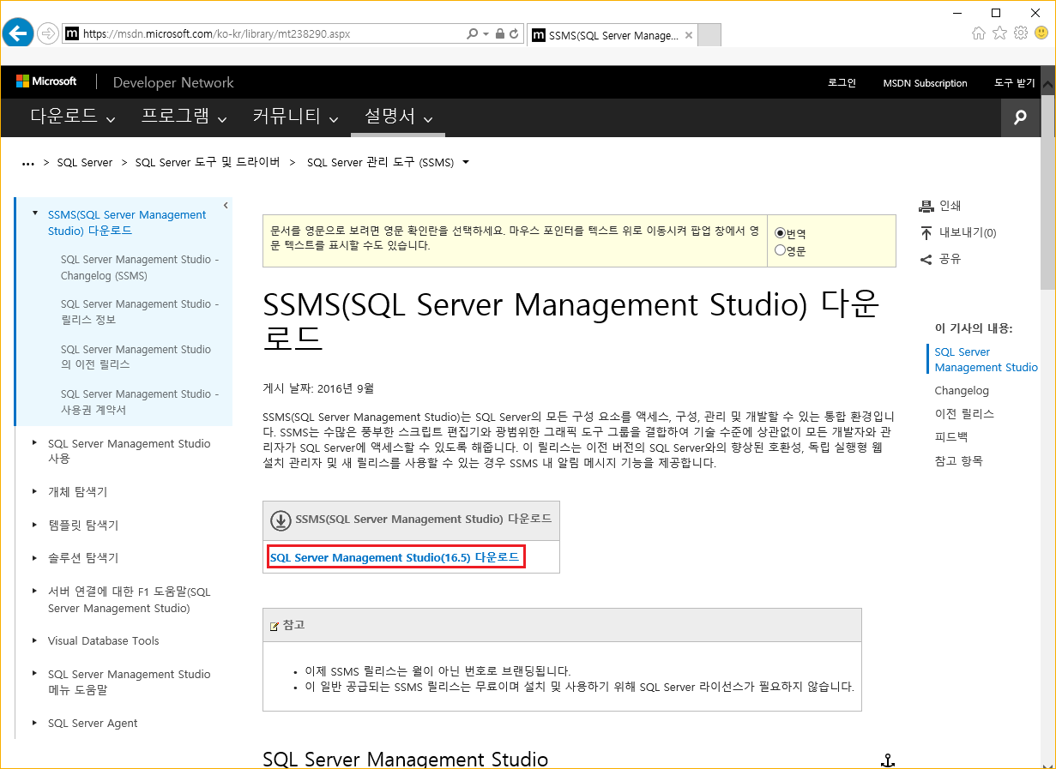Open SQL Server Management Studio - 릴리스 정보

click(140, 312)
